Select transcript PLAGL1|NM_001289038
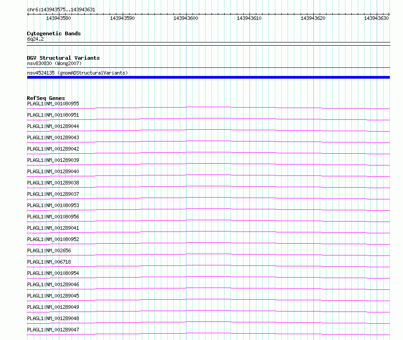403x340 pixels. tap(53, 183)
